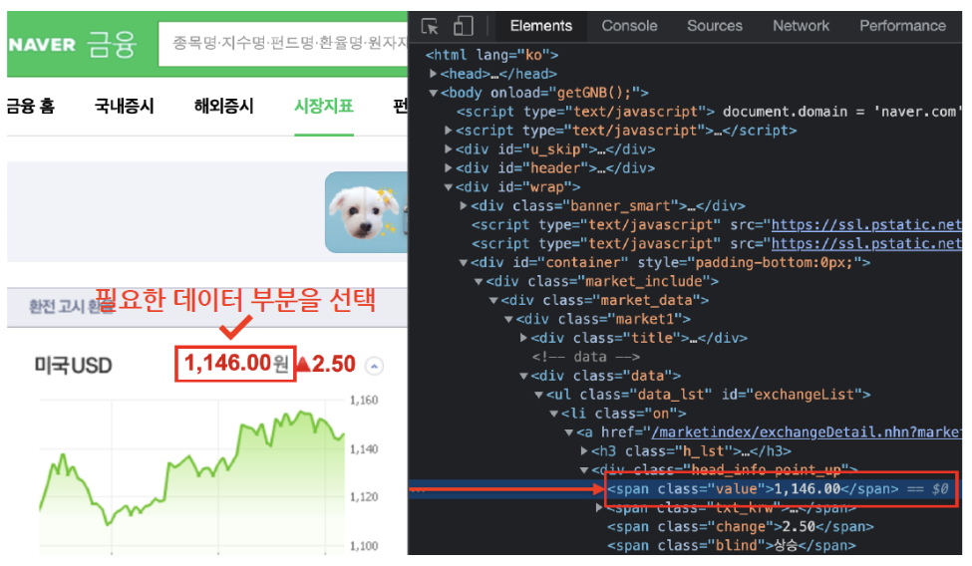
Task: Expand the div id u_skip node
Action: click(449, 149)
